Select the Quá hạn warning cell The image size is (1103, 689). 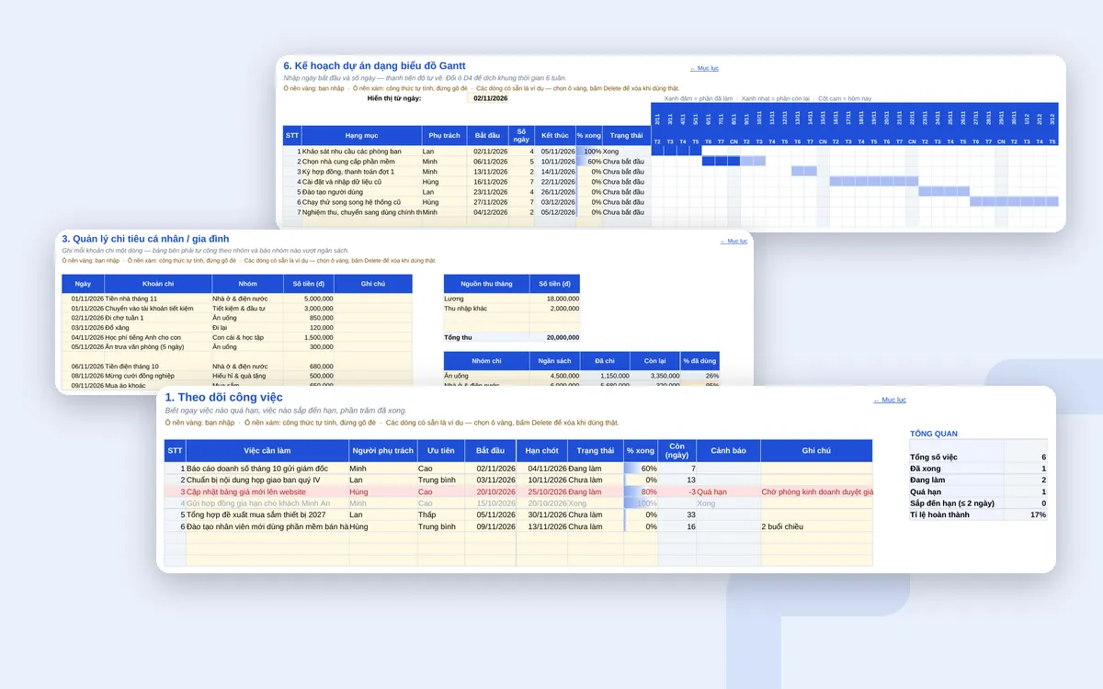[728, 491]
